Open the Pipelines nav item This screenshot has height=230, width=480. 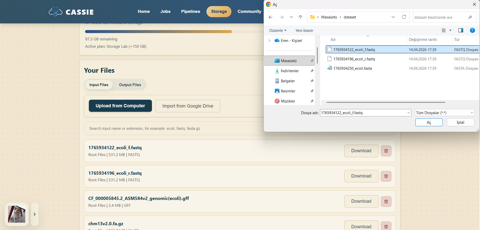pyautogui.click(x=191, y=11)
